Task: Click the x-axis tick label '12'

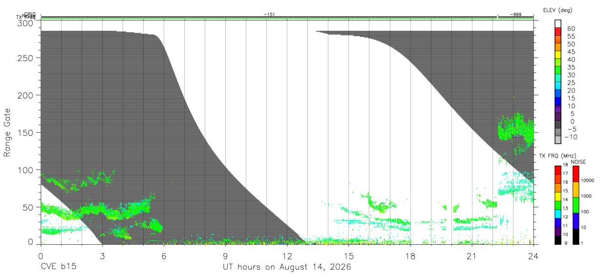Action: pos(287,256)
